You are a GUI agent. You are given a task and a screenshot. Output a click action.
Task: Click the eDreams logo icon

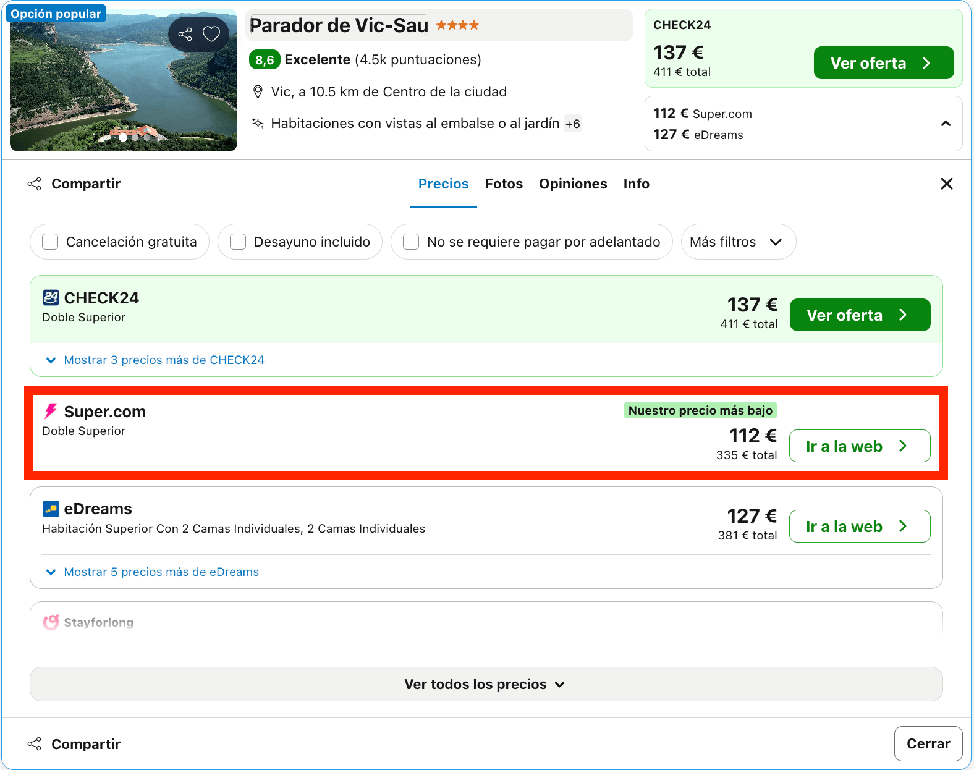(51, 509)
